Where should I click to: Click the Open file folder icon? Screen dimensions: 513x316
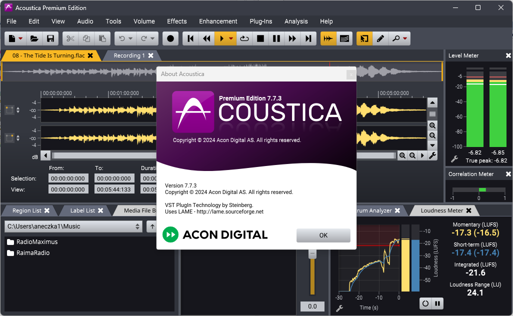pos(34,38)
